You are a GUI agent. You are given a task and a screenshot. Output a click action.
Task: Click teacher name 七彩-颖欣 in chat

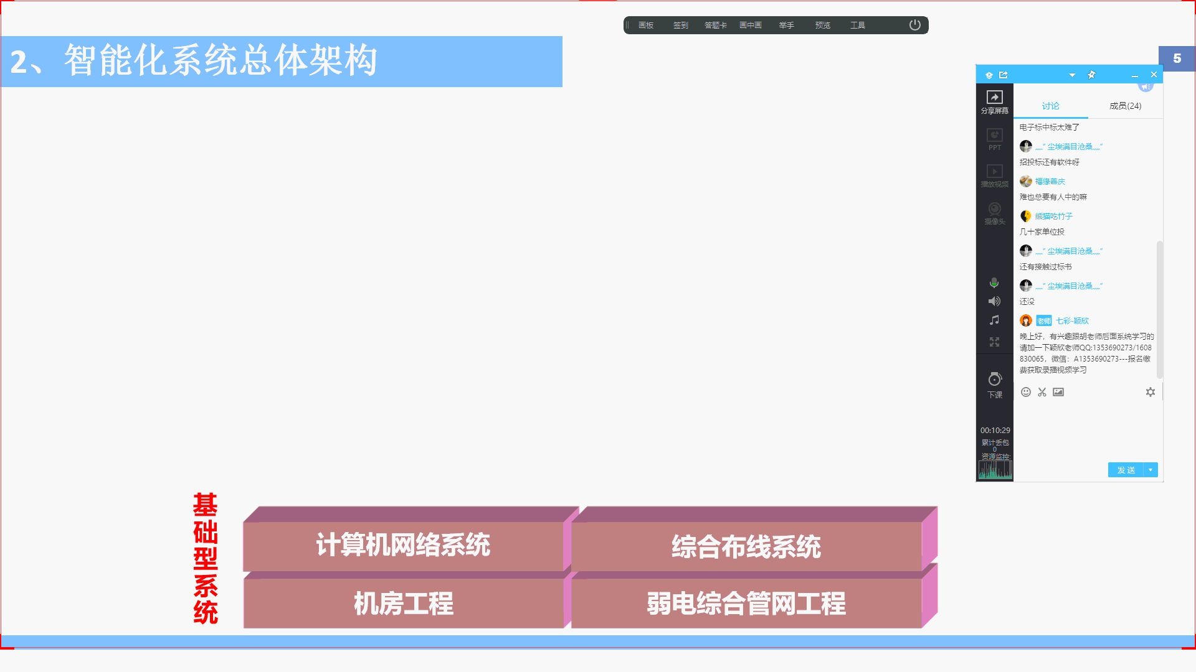pyautogui.click(x=1072, y=321)
